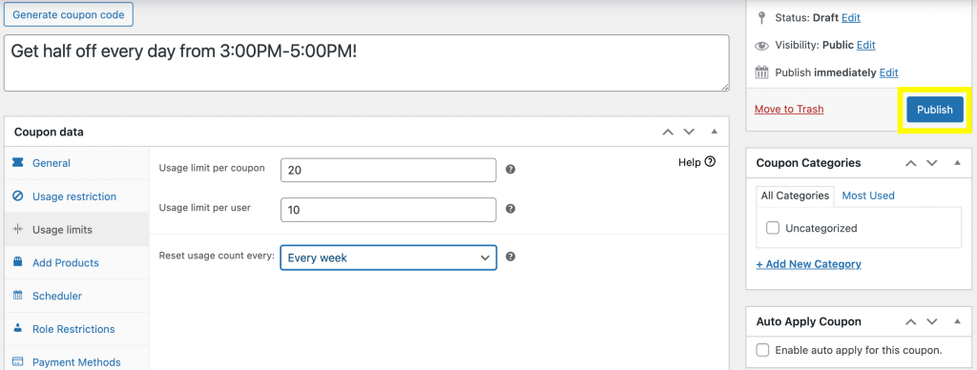
Task: Enable auto apply for this coupon
Action: tap(762, 350)
